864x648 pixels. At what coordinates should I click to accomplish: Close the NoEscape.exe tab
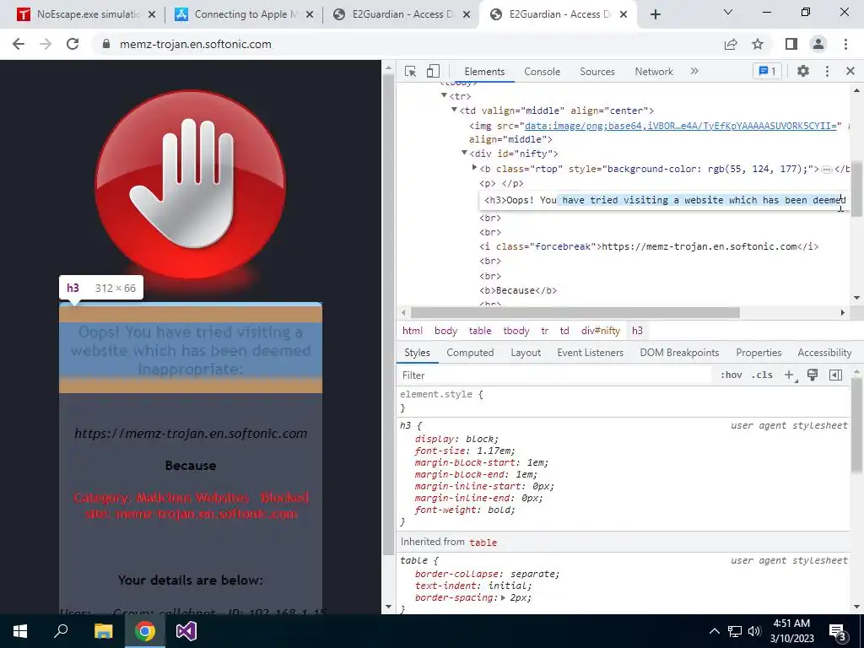[152, 14]
